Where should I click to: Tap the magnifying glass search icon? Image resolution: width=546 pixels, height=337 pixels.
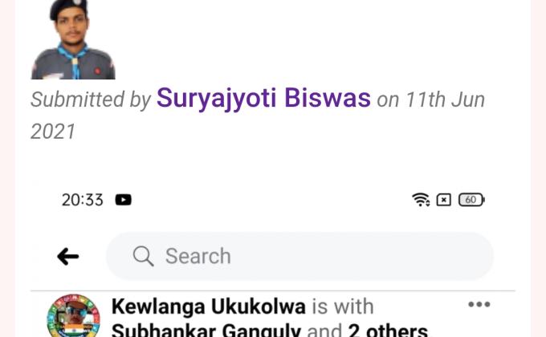pos(143,256)
